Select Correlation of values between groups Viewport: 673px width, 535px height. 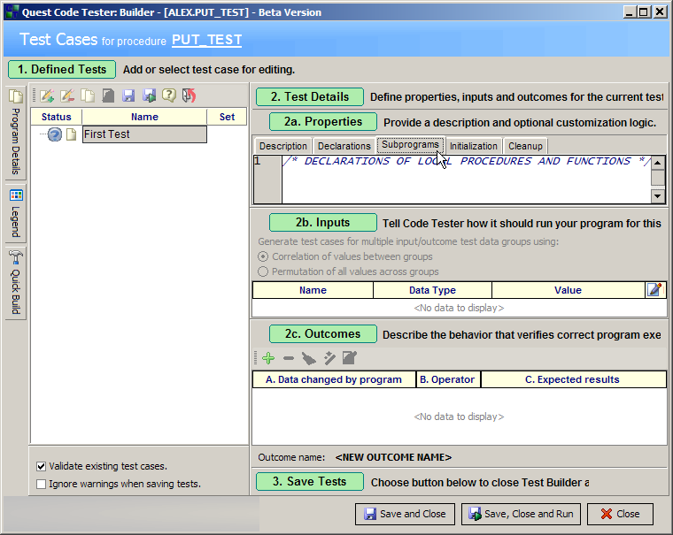263,256
